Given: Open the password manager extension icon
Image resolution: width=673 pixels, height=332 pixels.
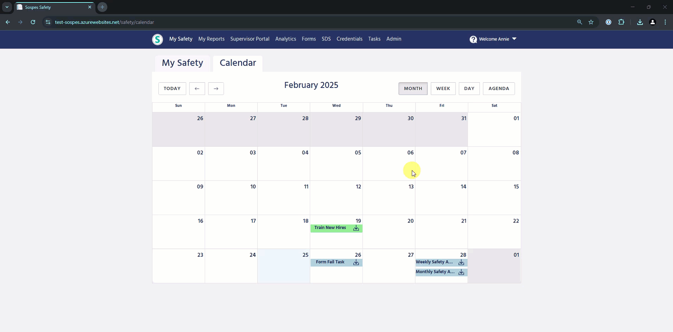Looking at the screenshot, I should 608,22.
